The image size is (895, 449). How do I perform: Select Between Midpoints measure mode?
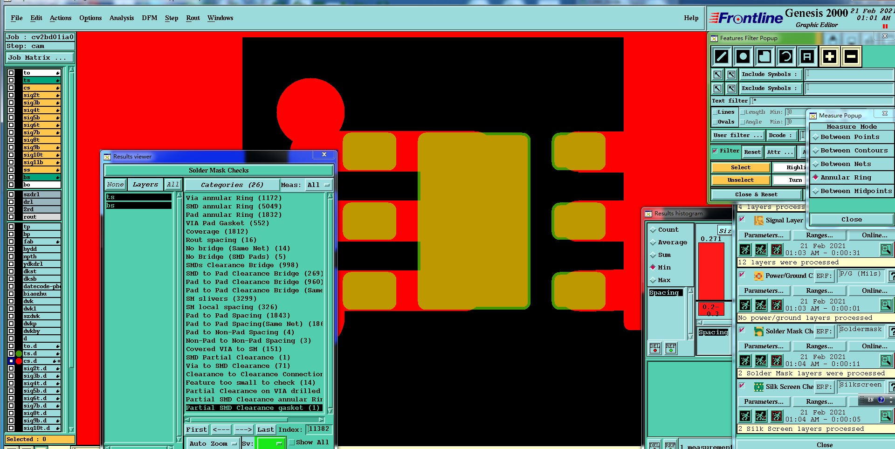[x=851, y=191]
